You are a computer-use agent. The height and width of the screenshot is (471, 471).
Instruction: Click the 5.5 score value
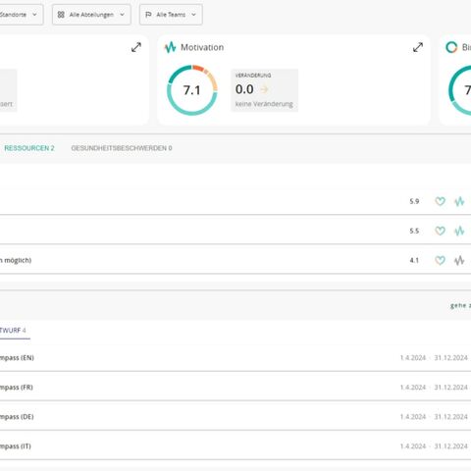[414, 231]
